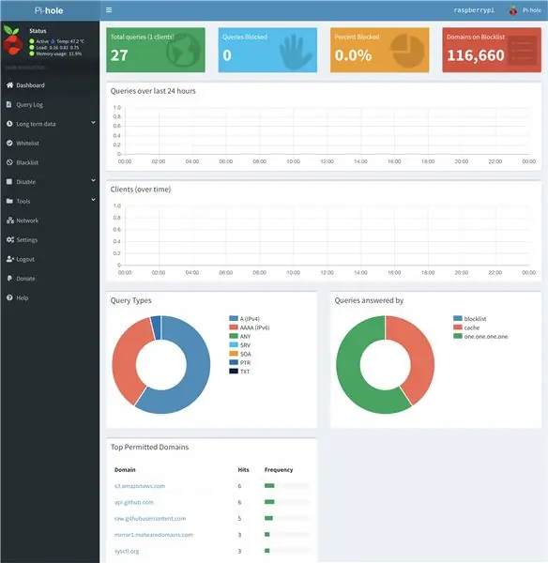Click the Network icon in the sidebar
Viewport: 548px width, 563px height.
click(x=10, y=221)
